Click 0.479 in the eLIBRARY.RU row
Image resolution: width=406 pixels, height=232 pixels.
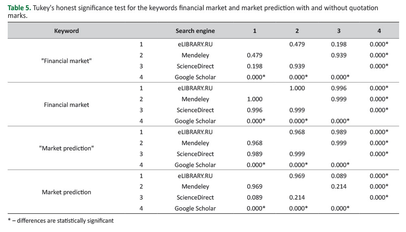click(x=297, y=44)
